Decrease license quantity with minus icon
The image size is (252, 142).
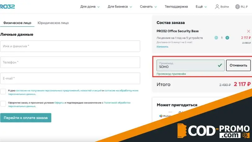(216, 38)
